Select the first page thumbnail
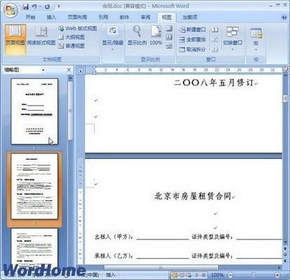 click(x=34, y=111)
